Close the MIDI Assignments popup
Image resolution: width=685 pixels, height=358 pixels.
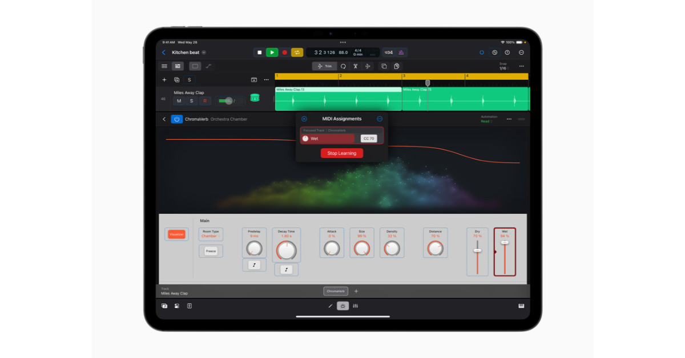(x=304, y=119)
